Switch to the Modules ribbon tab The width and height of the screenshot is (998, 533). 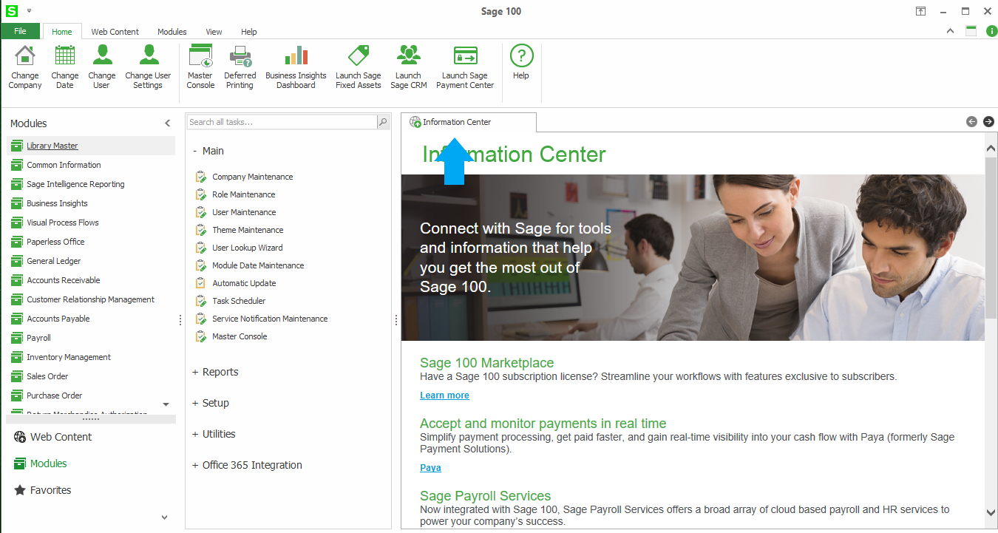coord(172,32)
